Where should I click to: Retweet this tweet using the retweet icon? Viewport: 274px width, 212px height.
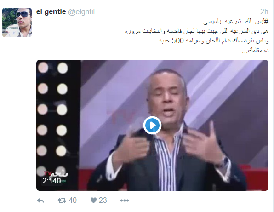click(x=62, y=201)
